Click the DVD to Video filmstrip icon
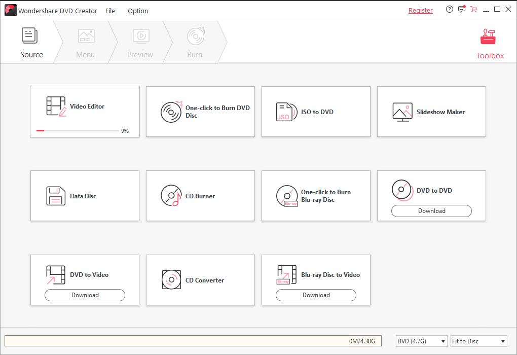This screenshot has width=517, height=355. pyautogui.click(x=56, y=275)
